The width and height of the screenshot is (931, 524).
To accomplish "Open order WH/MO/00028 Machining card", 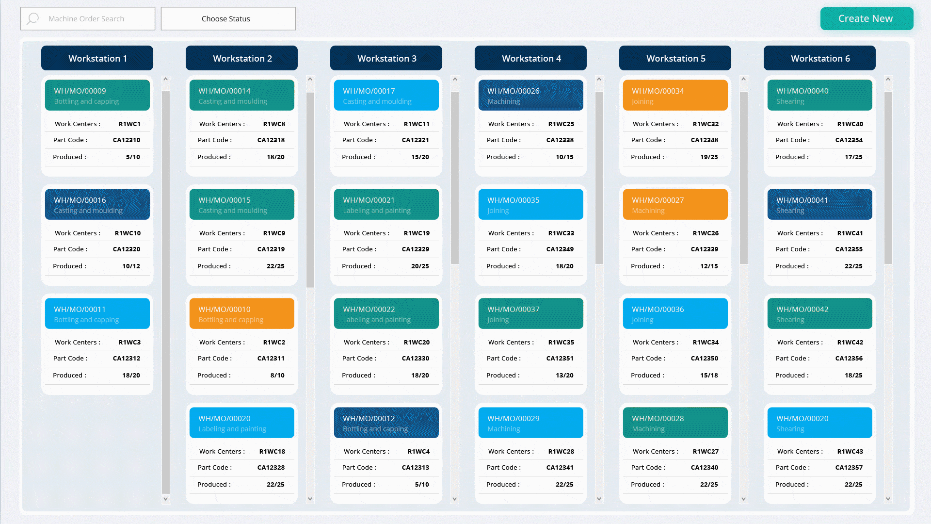I will (x=675, y=423).
